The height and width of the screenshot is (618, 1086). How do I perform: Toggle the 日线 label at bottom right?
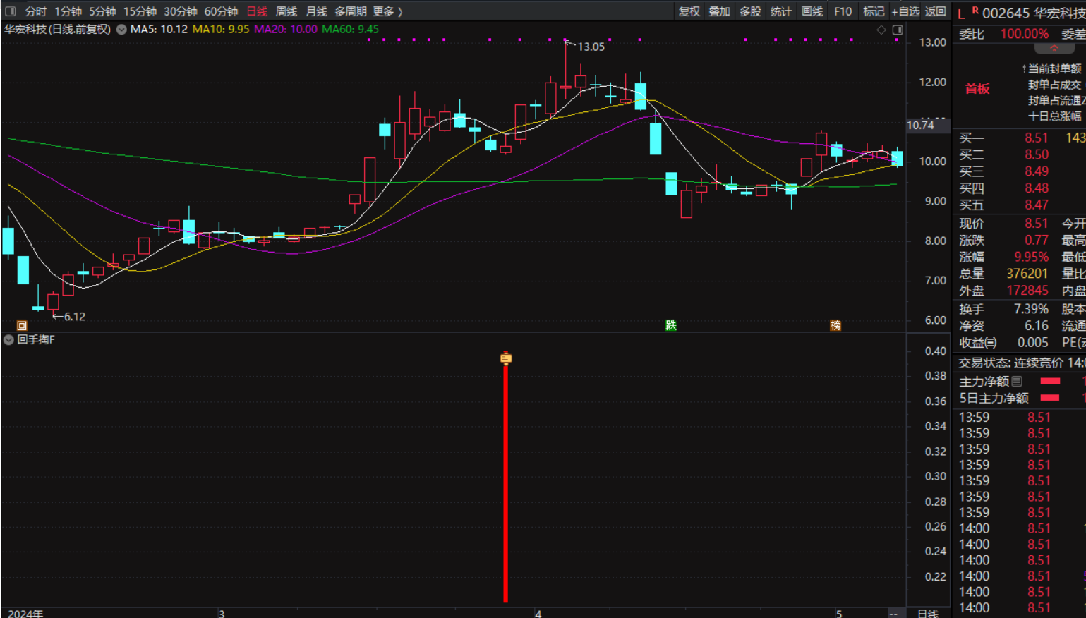point(927,613)
